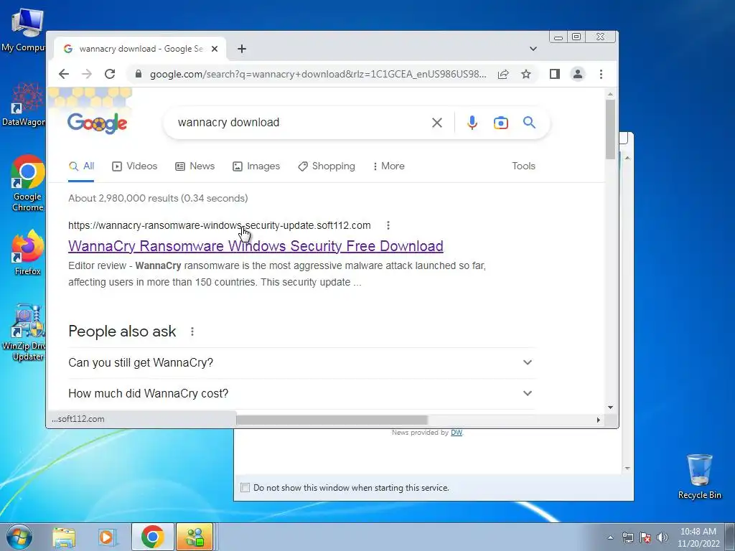Viewport: 735px width, 551px height.
Task: Open the More search filters menu
Action: (x=388, y=166)
